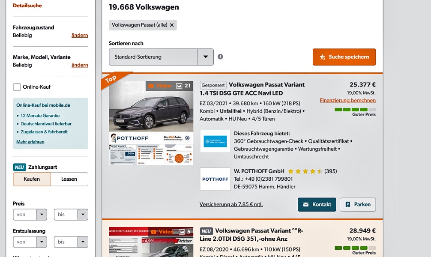Click the Guter Preis rating bar for 28.949 €
The image size is (431, 257).
355,248
